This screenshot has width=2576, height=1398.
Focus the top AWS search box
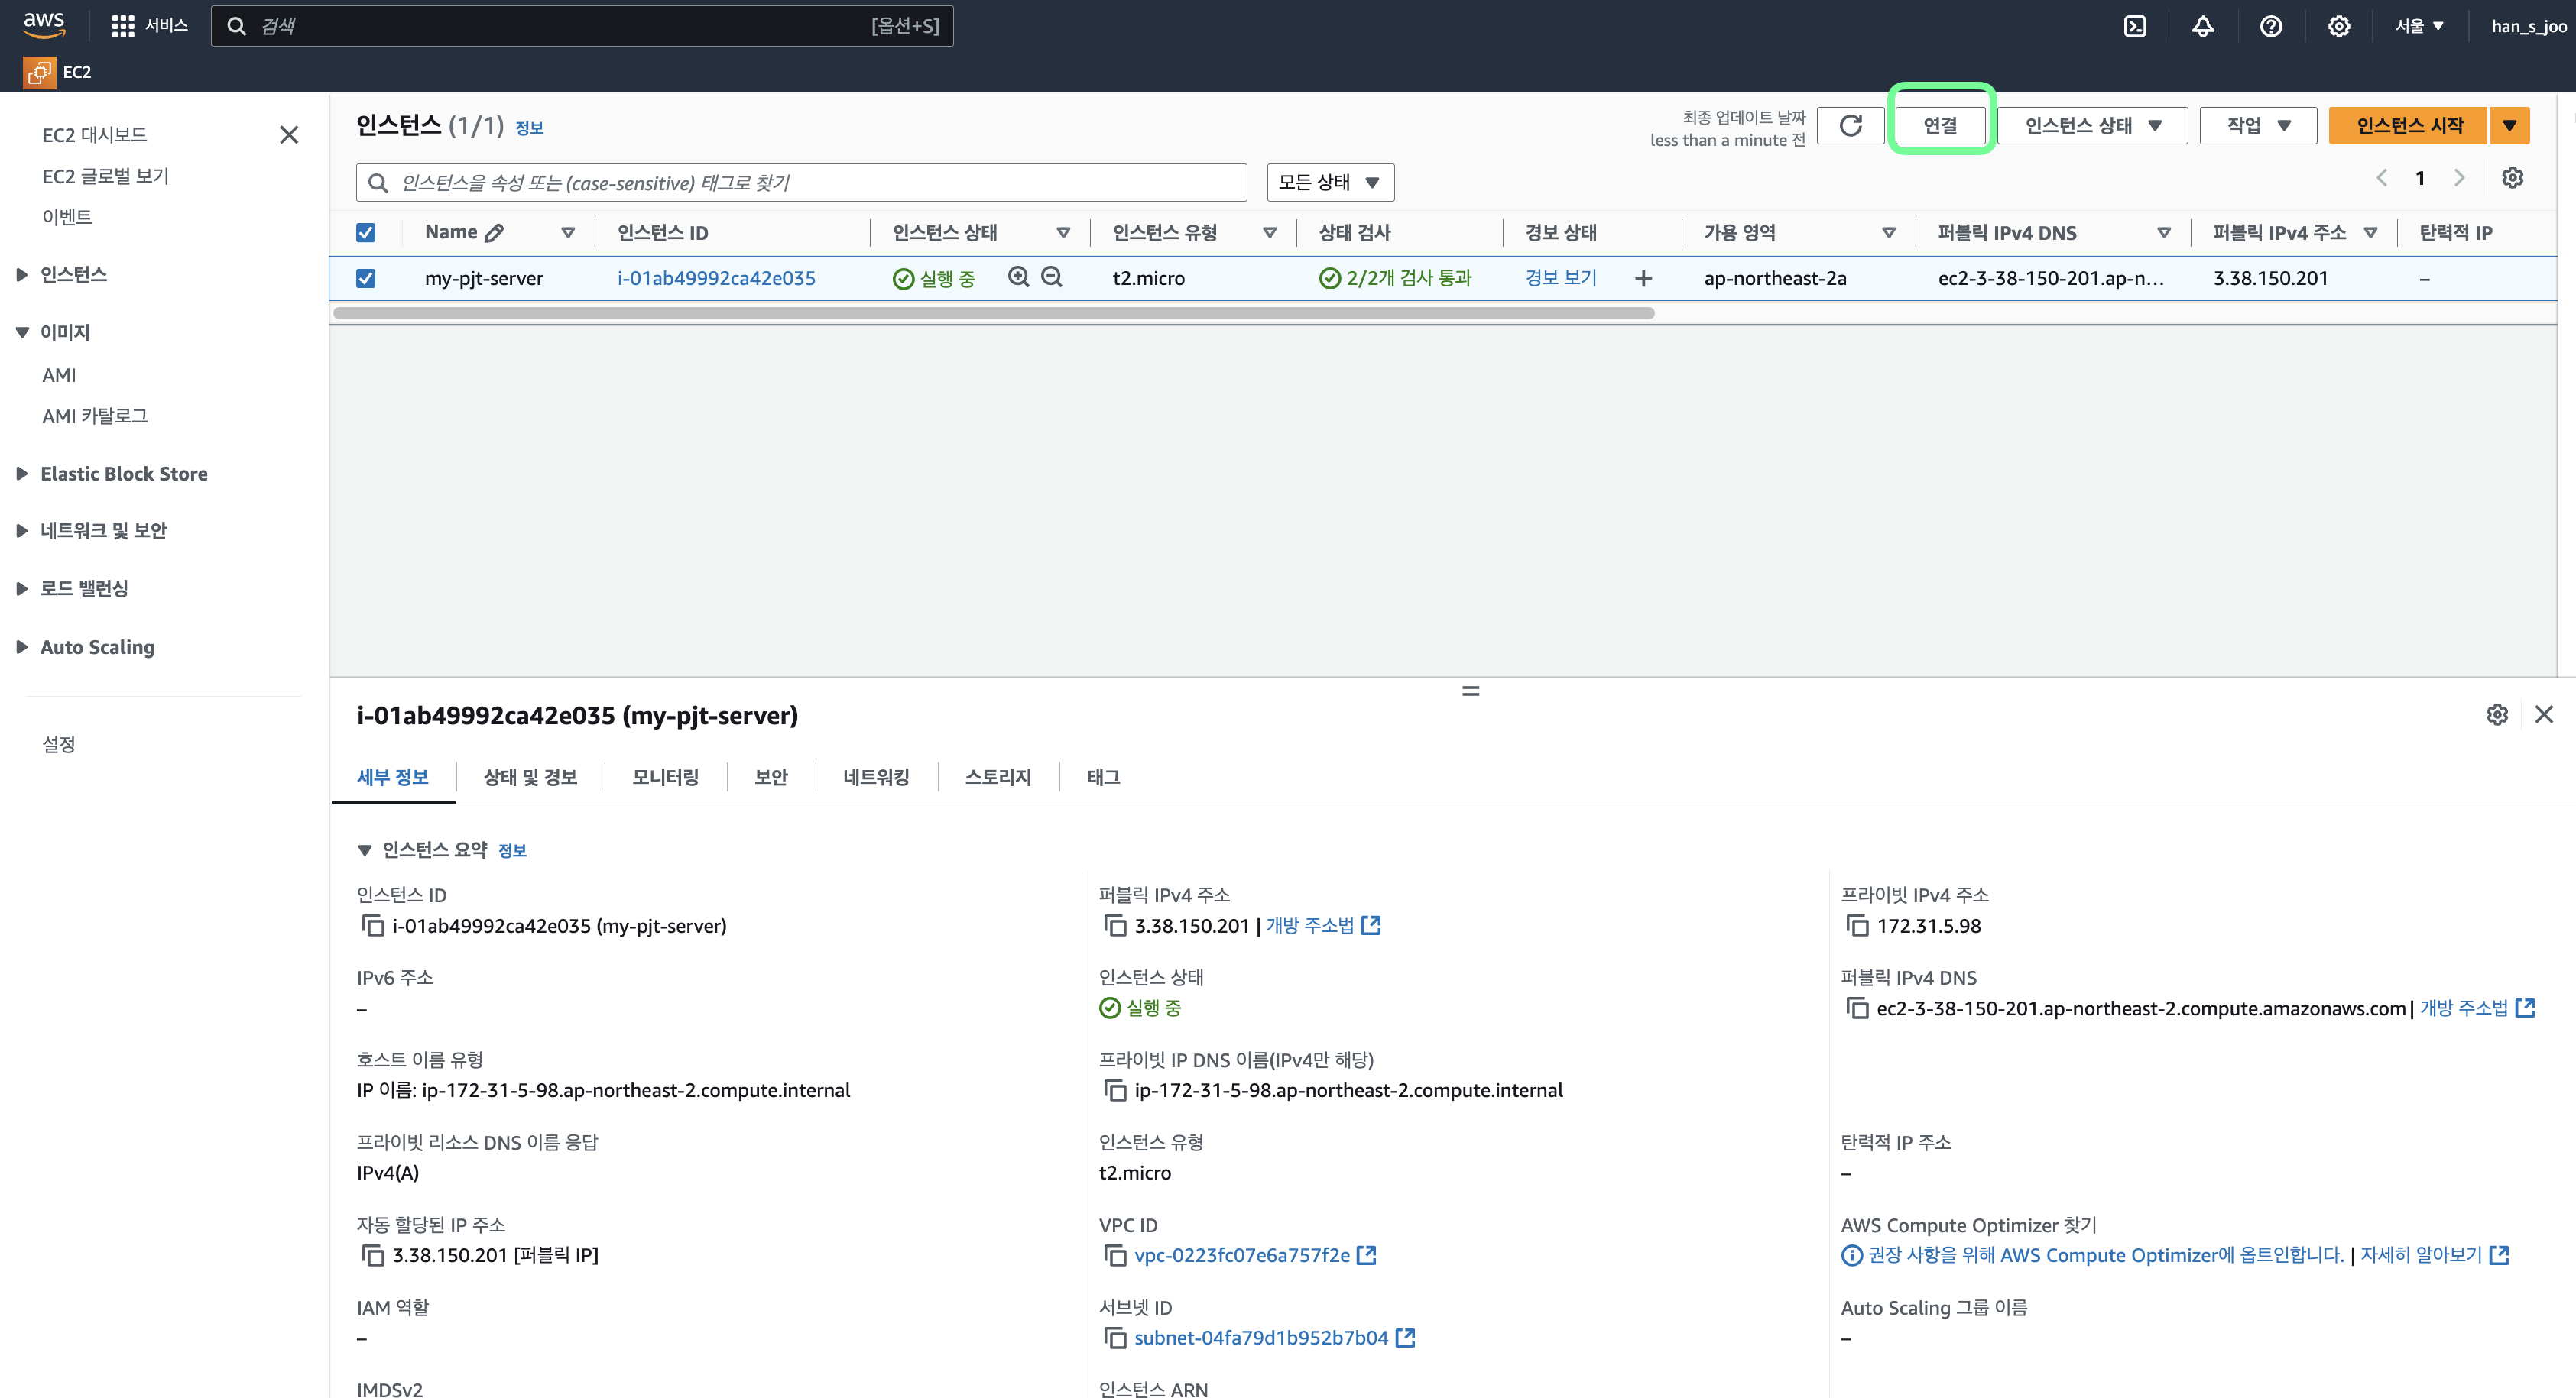[582, 26]
